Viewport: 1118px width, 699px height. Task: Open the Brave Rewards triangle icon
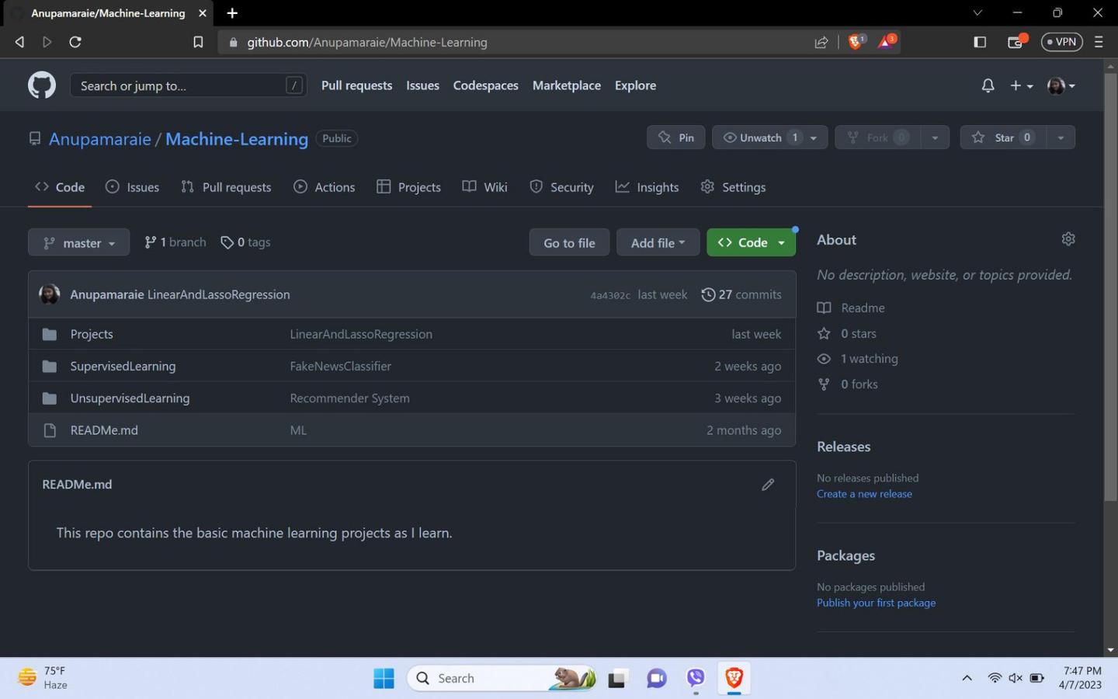tap(887, 41)
